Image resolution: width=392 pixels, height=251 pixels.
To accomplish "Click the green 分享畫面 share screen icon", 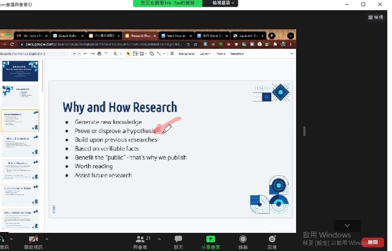I will click(211, 239).
